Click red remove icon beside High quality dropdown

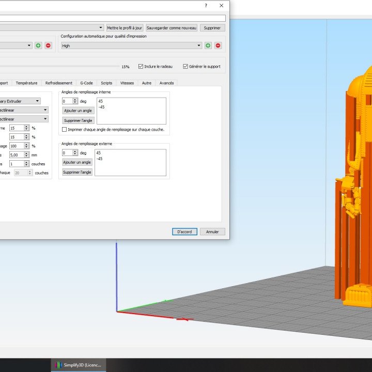click(218, 45)
